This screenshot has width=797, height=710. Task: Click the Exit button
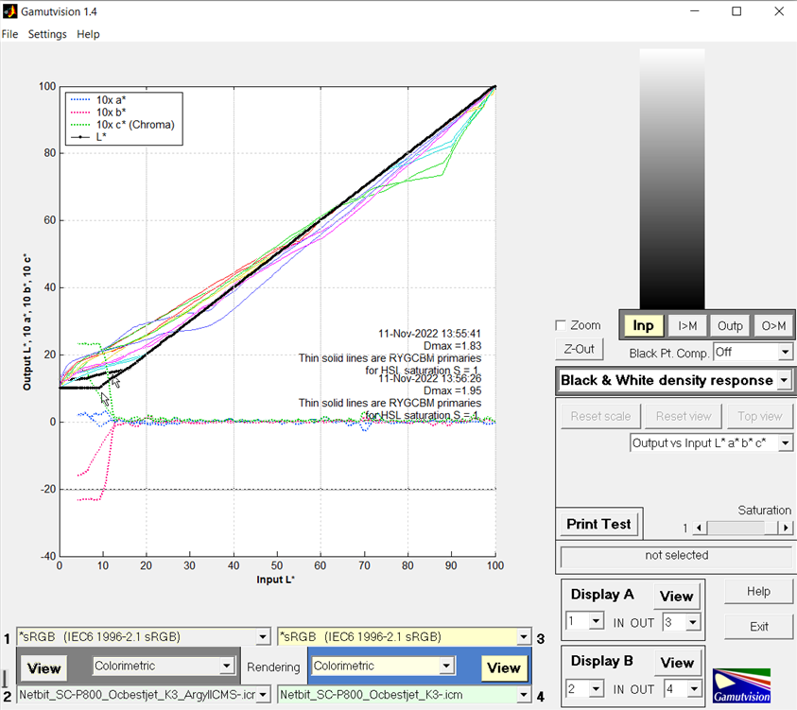click(758, 626)
